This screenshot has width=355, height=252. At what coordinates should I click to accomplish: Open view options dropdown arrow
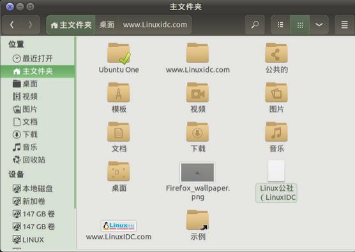319,25
